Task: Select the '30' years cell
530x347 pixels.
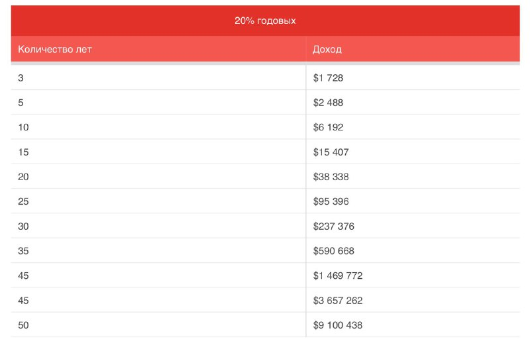Action: [23, 226]
